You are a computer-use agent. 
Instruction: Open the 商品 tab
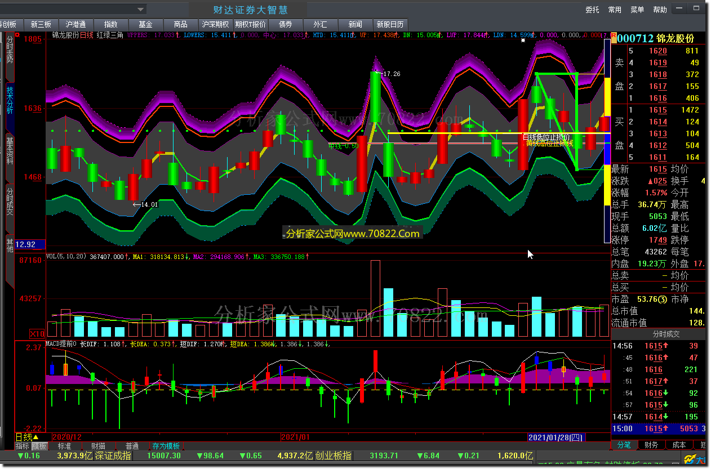tap(180, 25)
